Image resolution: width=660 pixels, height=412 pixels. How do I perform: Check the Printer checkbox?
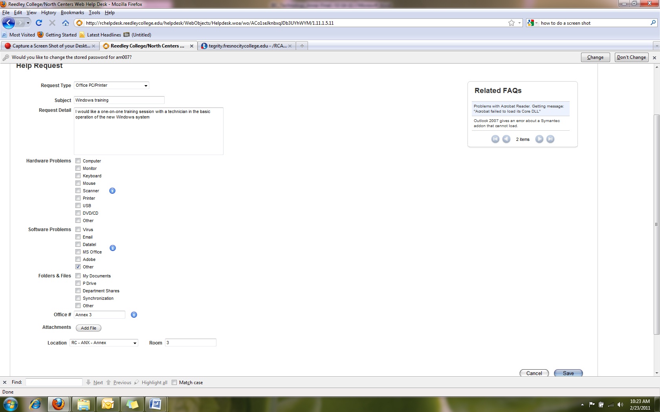(78, 198)
